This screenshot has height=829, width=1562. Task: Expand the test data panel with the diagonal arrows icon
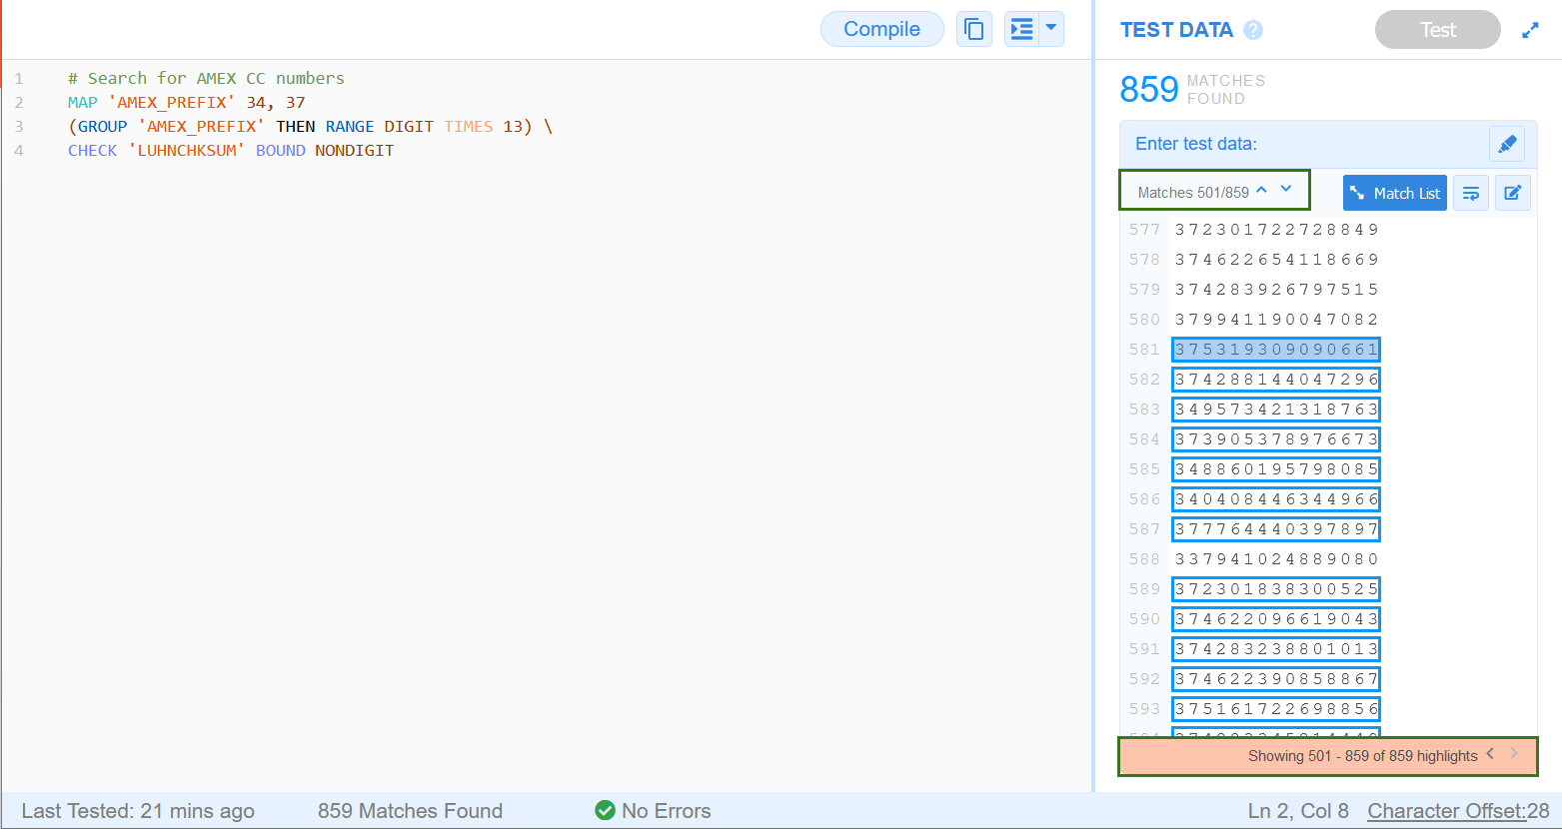coord(1530,30)
